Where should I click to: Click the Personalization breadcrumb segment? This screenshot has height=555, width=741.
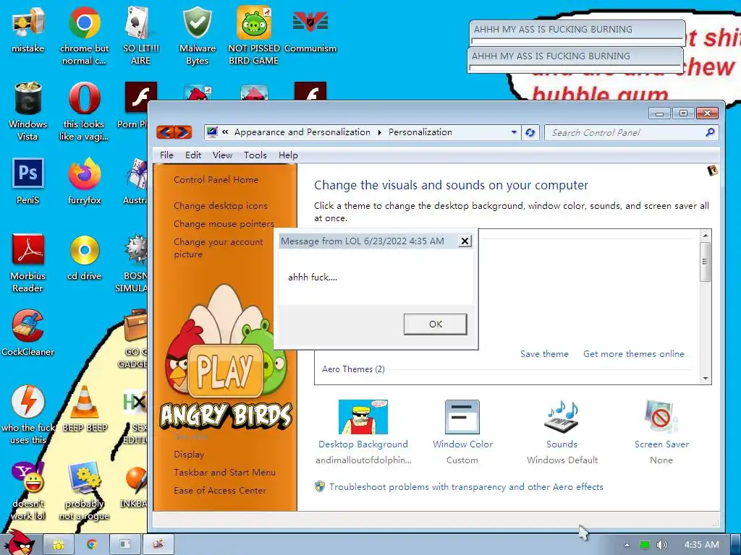click(420, 132)
